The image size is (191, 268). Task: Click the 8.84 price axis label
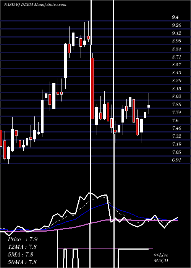(x=176, y=49)
